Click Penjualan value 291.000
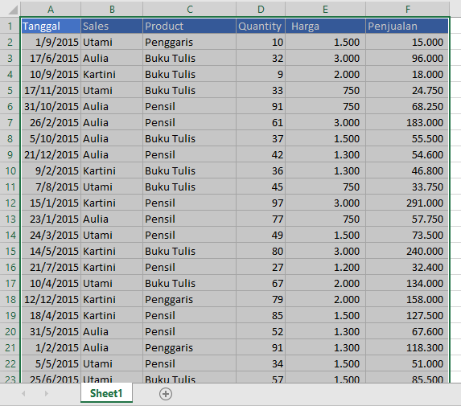 pyautogui.click(x=407, y=203)
